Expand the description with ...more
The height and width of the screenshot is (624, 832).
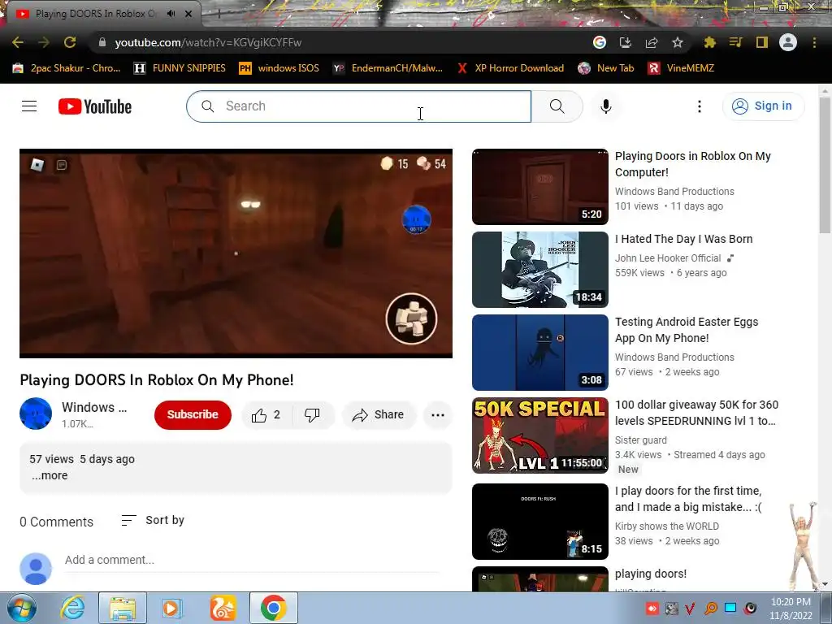[50, 475]
